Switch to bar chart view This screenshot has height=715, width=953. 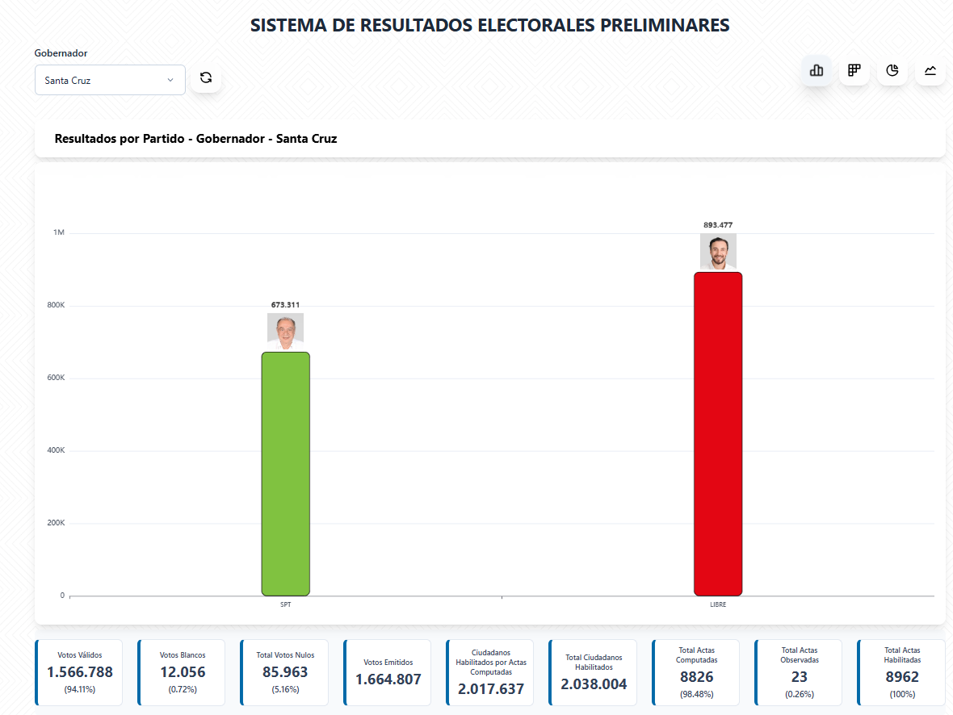[816, 71]
